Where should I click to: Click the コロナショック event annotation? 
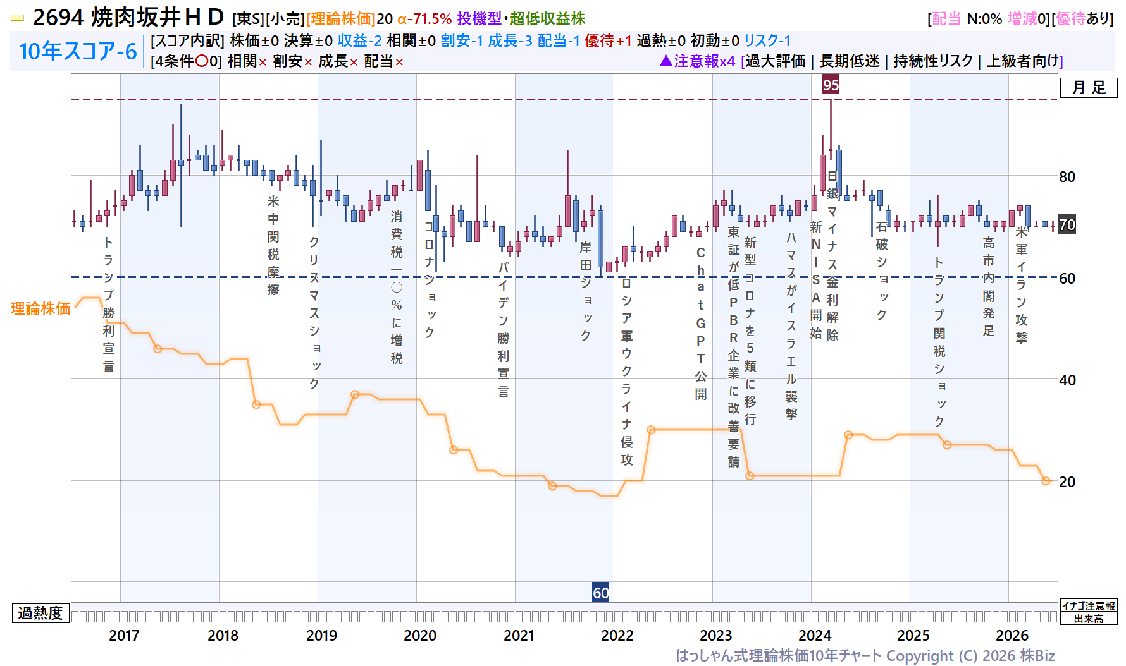(430, 279)
